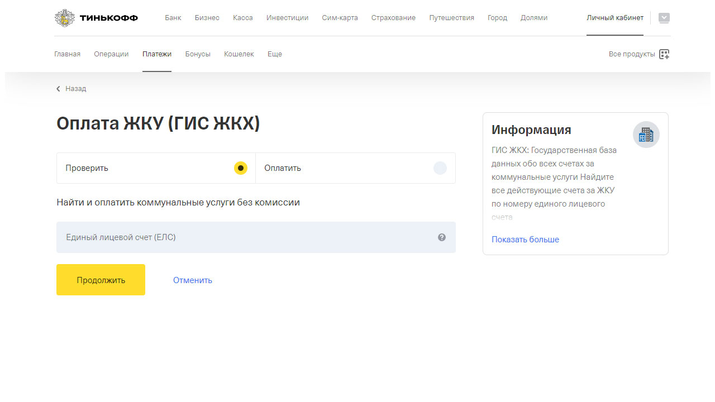Image resolution: width=715 pixels, height=402 pixels.
Task: Click the Tinkoff logo emblem
Action: pos(65,18)
